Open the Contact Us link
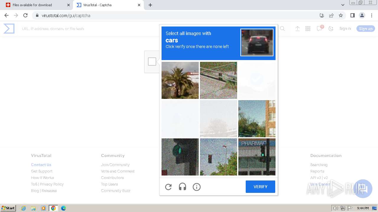This screenshot has width=378, height=212. 41,165
